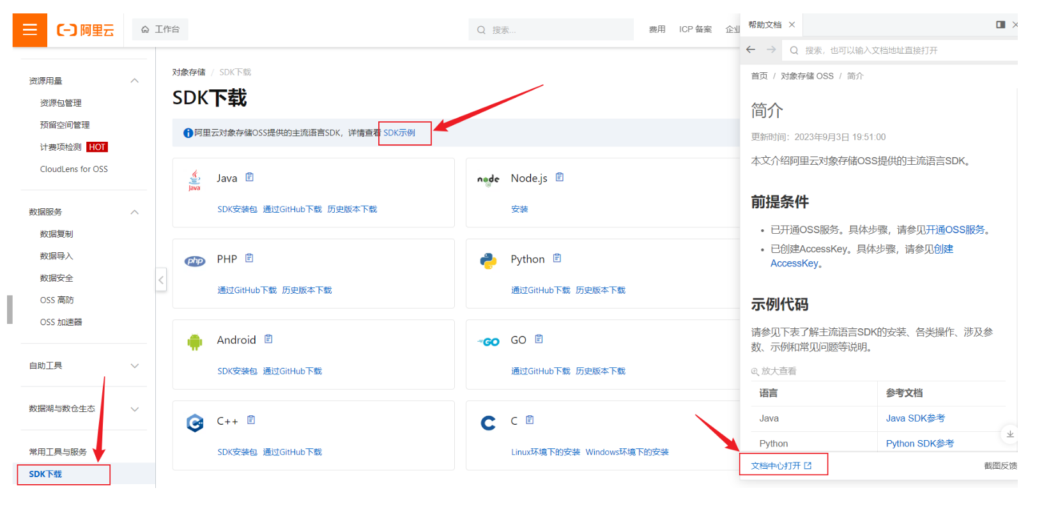Click the help panel search field
This screenshot has width=1051, height=511.
pyautogui.click(x=901, y=50)
